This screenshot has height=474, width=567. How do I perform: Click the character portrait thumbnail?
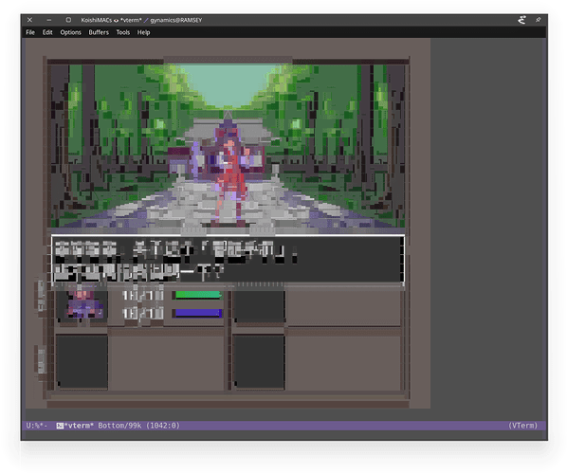point(82,305)
